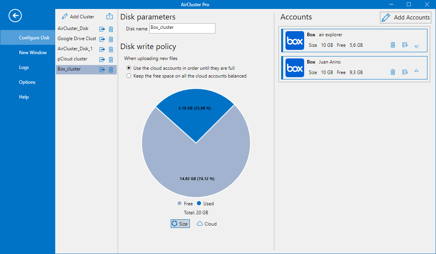Select use cloud accounts in order option

tap(129, 68)
